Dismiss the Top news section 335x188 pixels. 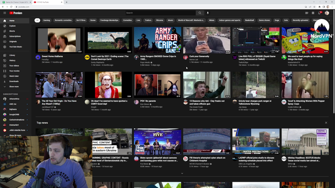pyautogui.click(x=326, y=123)
